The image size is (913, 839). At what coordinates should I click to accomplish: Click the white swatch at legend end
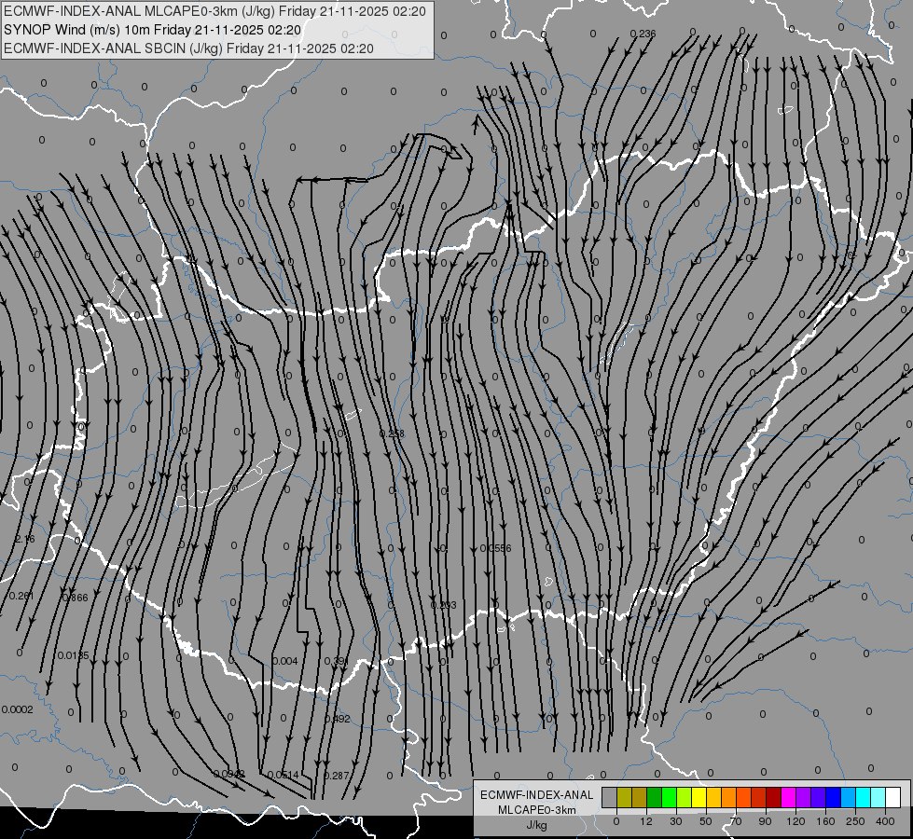coord(893,797)
